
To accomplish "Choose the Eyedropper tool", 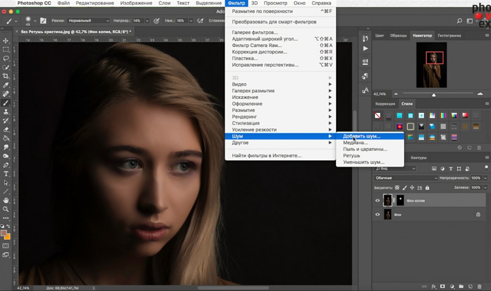I will pos(6,85).
